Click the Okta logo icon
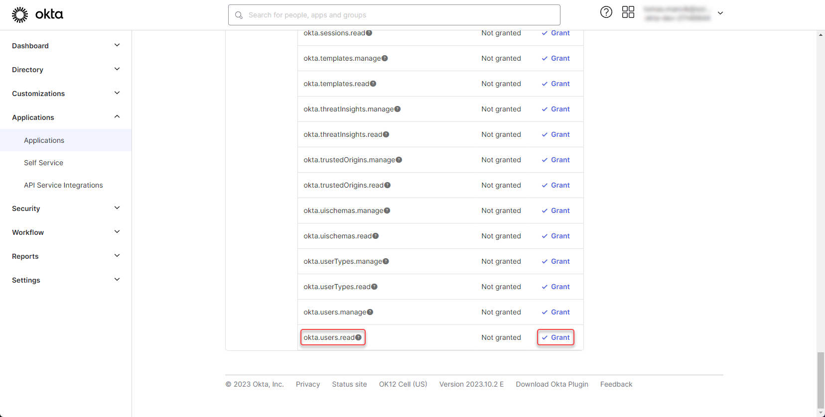Screen dimensions: 825x417 pyautogui.click(x=20, y=15)
